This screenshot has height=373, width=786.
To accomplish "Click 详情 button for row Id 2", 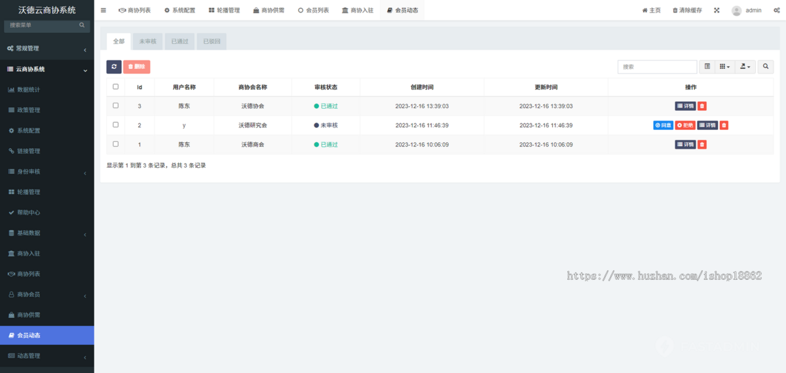I will click(707, 125).
